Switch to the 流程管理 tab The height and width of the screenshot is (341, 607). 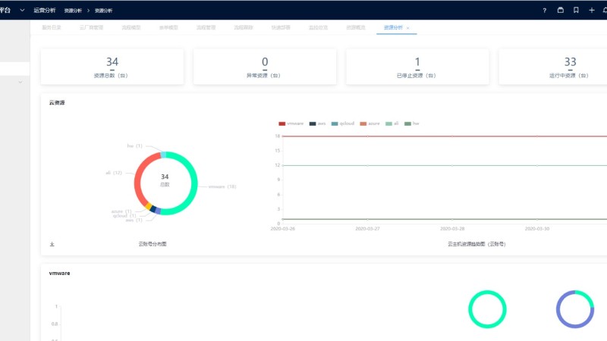tap(206, 27)
